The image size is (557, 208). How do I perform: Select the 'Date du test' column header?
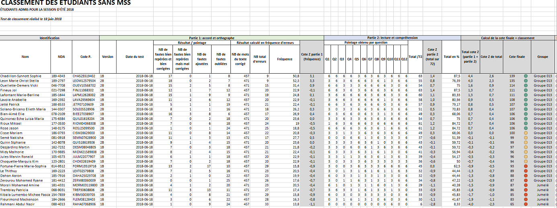(x=134, y=57)
